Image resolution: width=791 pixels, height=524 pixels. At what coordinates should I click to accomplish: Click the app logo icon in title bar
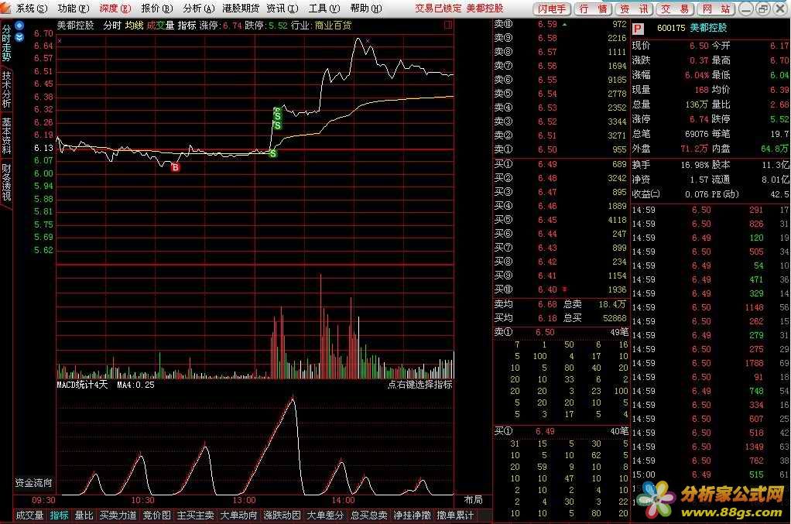[x=5, y=8]
